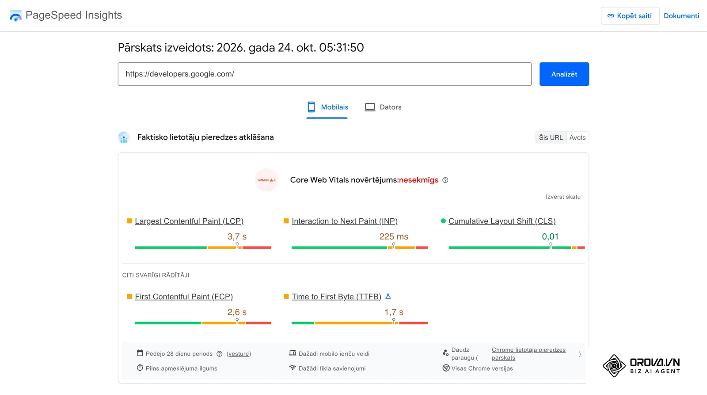Open help icon next to nesekmīgs
This screenshot has height=395, width=707.
click(x=445, y=180)
